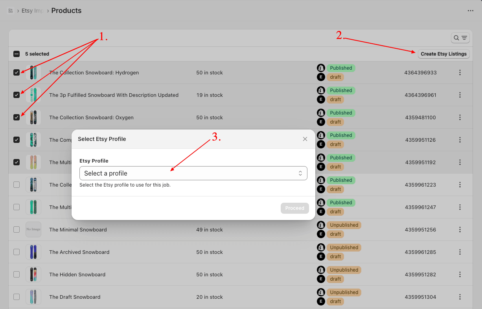Click the up-down chevron in Etsy Profile field
This screenshot has height=309, width=482.
click(300, 173)
